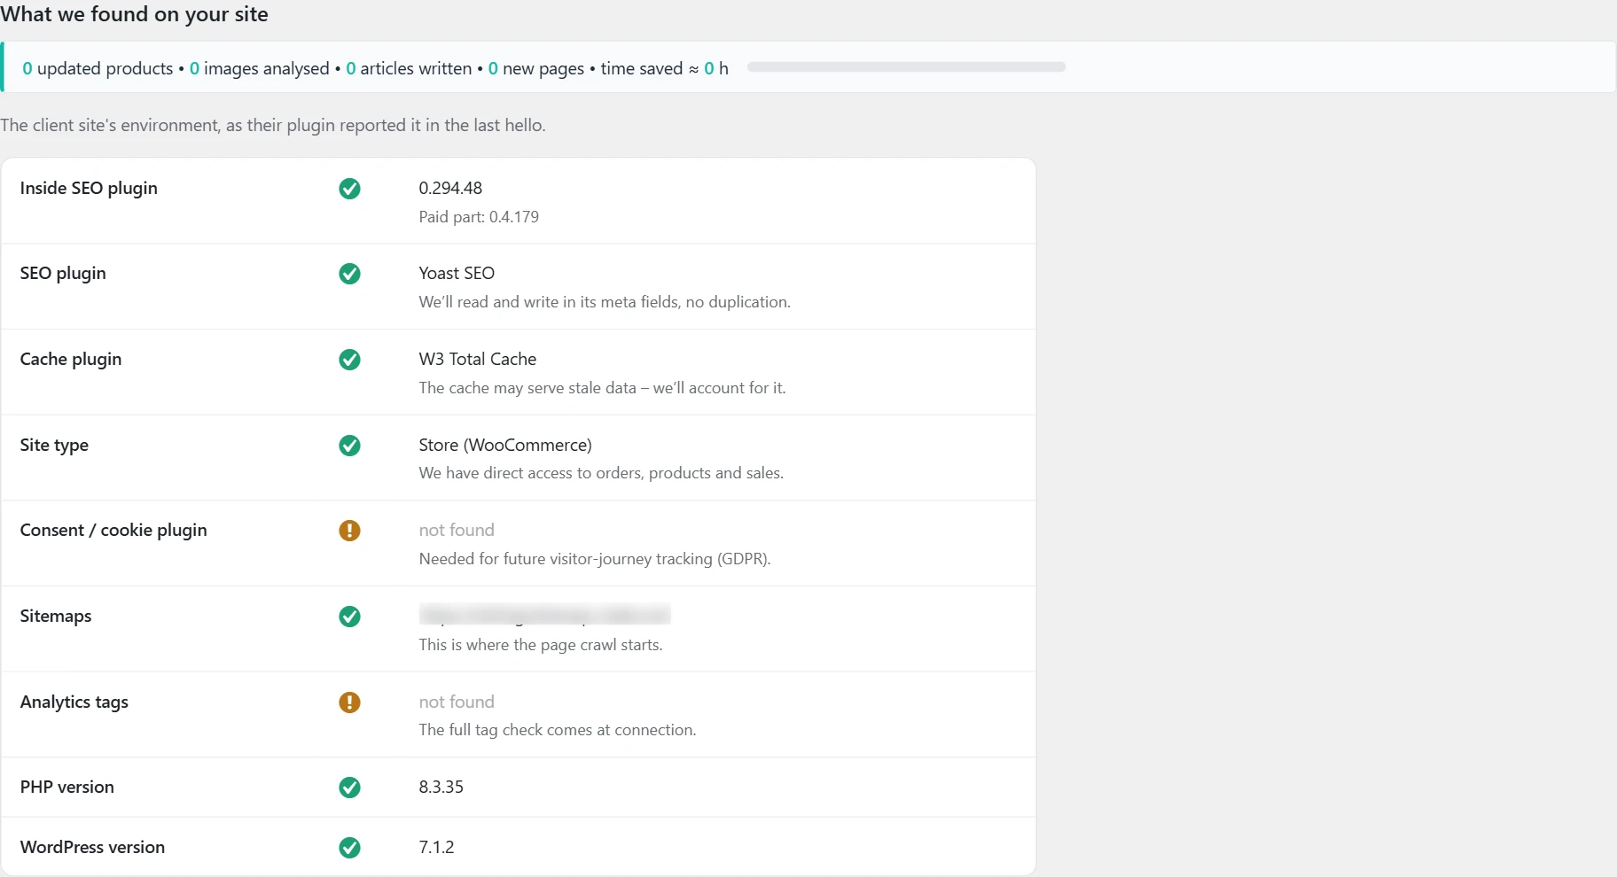Click the '0 new pages' stat
1617x877 pixels.
click(x=536, y=68)
